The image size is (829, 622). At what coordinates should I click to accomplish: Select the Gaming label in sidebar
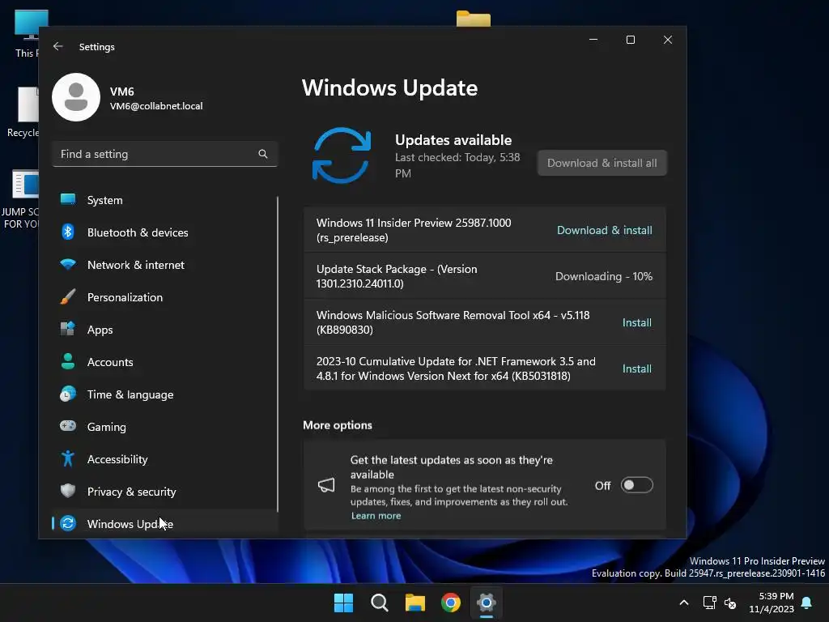(106, 427)
